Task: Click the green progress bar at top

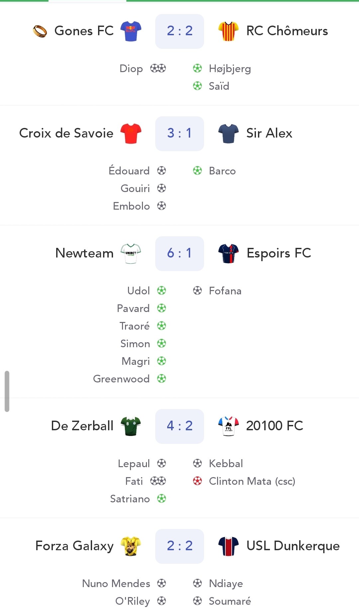Action: [x=243, y=1]
